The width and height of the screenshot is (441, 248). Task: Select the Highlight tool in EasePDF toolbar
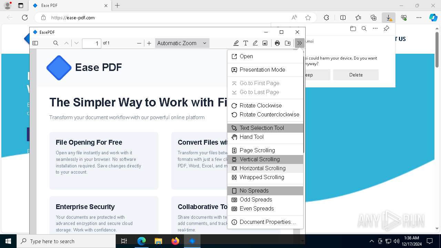pyautogui.click(x=236, y=43)
